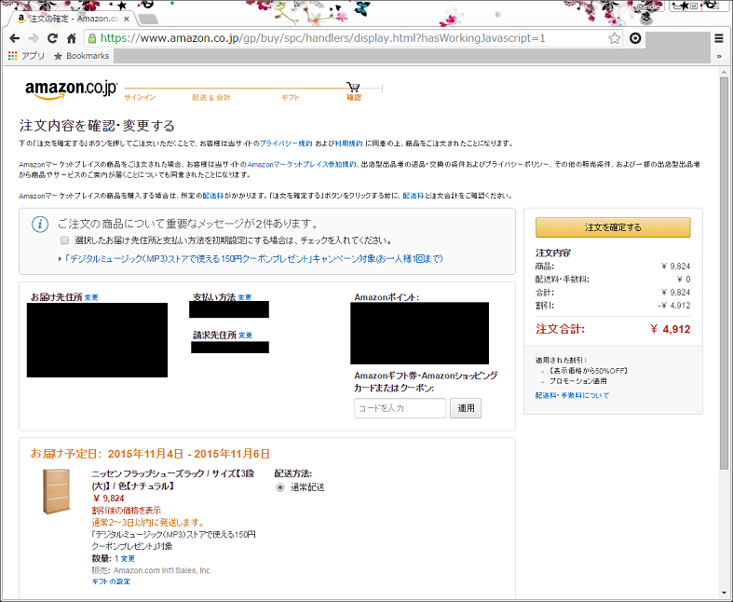Open Amazonマーケットプレイス参加規約 link
The image size is (733, 602).
click(x=302, y=165)
